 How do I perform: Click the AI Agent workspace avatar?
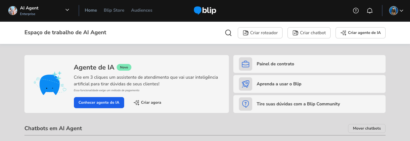coord(13,11)
